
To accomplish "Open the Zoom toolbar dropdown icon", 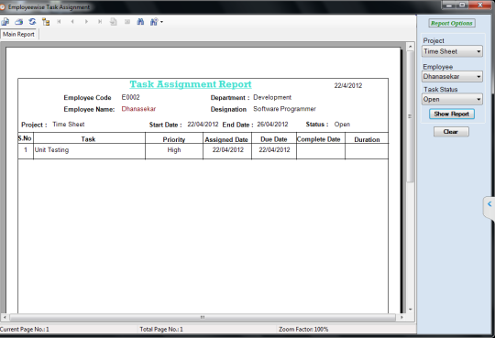I will coord(156,22).
